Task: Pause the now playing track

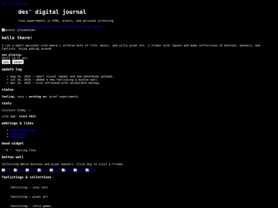Action: click(x=18, y=62)
